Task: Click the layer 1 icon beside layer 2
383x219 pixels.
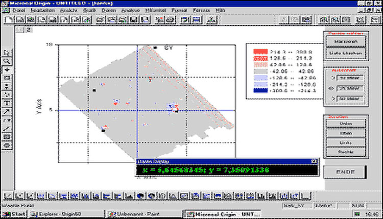Action: [x=20, y=30]
